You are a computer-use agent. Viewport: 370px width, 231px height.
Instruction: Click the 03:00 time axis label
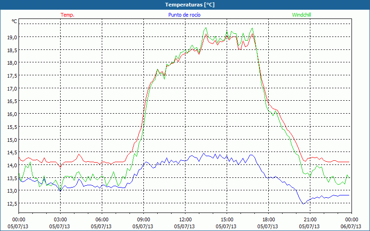coord(61,220)
